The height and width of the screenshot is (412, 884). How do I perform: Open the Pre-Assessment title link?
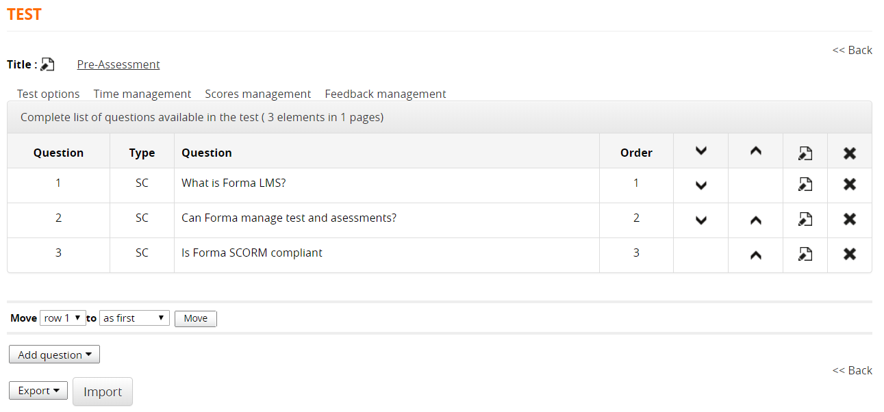click(x=118, y=64)
